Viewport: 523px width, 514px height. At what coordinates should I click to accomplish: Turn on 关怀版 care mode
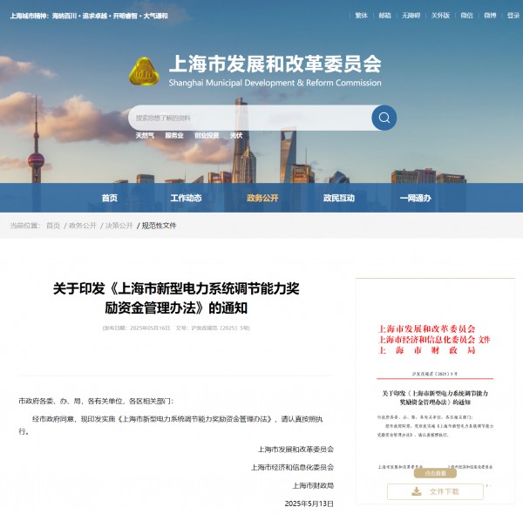[x=440, y=16]
